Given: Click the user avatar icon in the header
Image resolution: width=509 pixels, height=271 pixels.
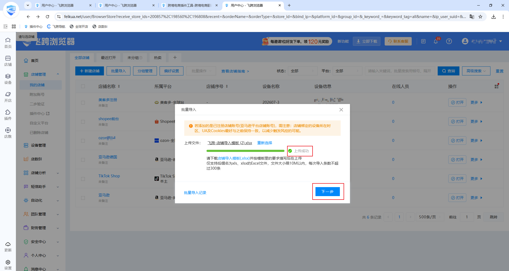Looking at the screenshot, I should [x=465, y=41].
